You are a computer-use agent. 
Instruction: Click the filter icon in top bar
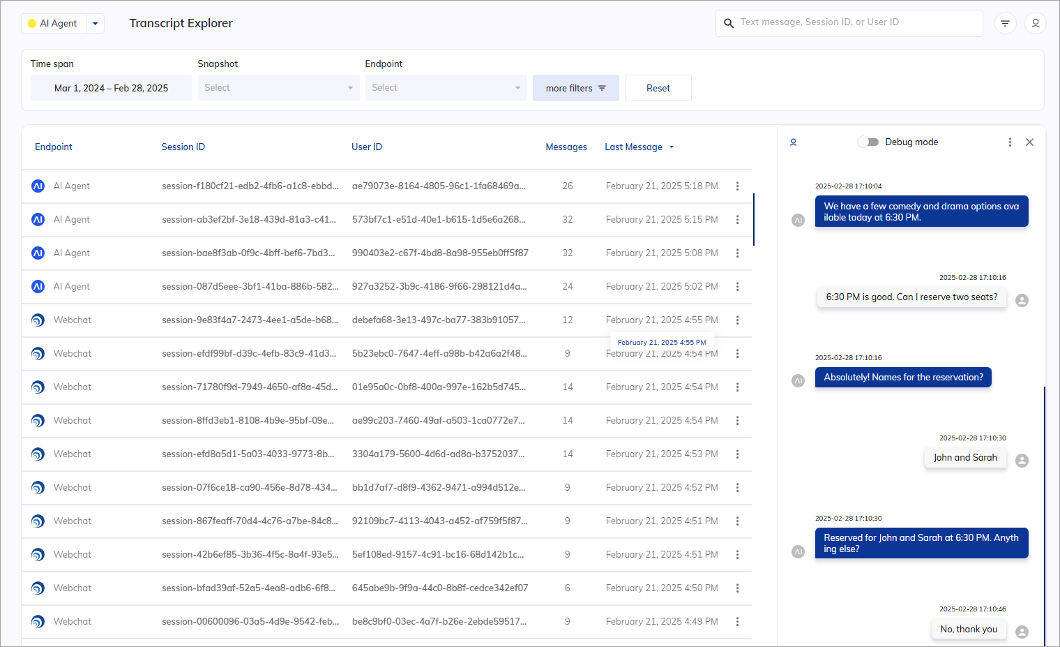1005,23
